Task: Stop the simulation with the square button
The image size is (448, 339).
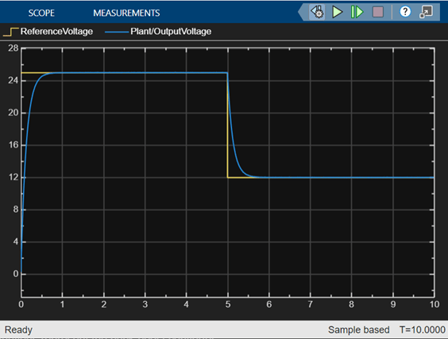Action: pyautogui.click(x=378, y=12)
